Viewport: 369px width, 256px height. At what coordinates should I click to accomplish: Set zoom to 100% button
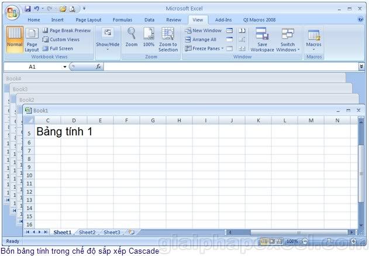149,38
